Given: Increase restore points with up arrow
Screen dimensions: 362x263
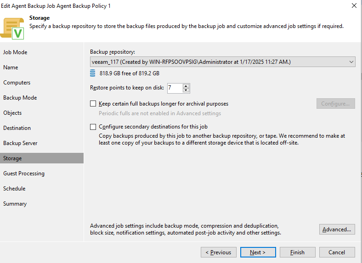Looking at the screenshot, I should [x=186, y=86].
